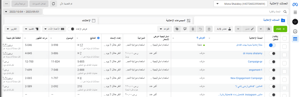This screenshot has height=97, width=300.
Task: Click the tag label icon in the toolbar
Action: (x=177, y=29)
